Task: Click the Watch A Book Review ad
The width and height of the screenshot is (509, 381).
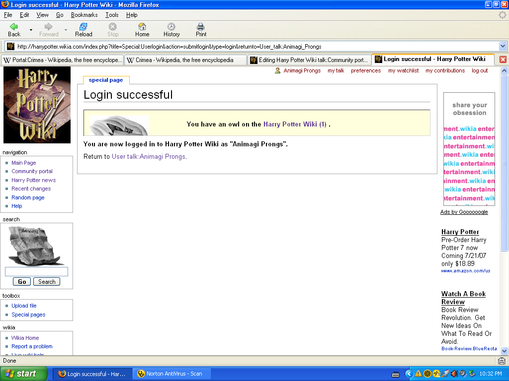Action: point(463,298)
